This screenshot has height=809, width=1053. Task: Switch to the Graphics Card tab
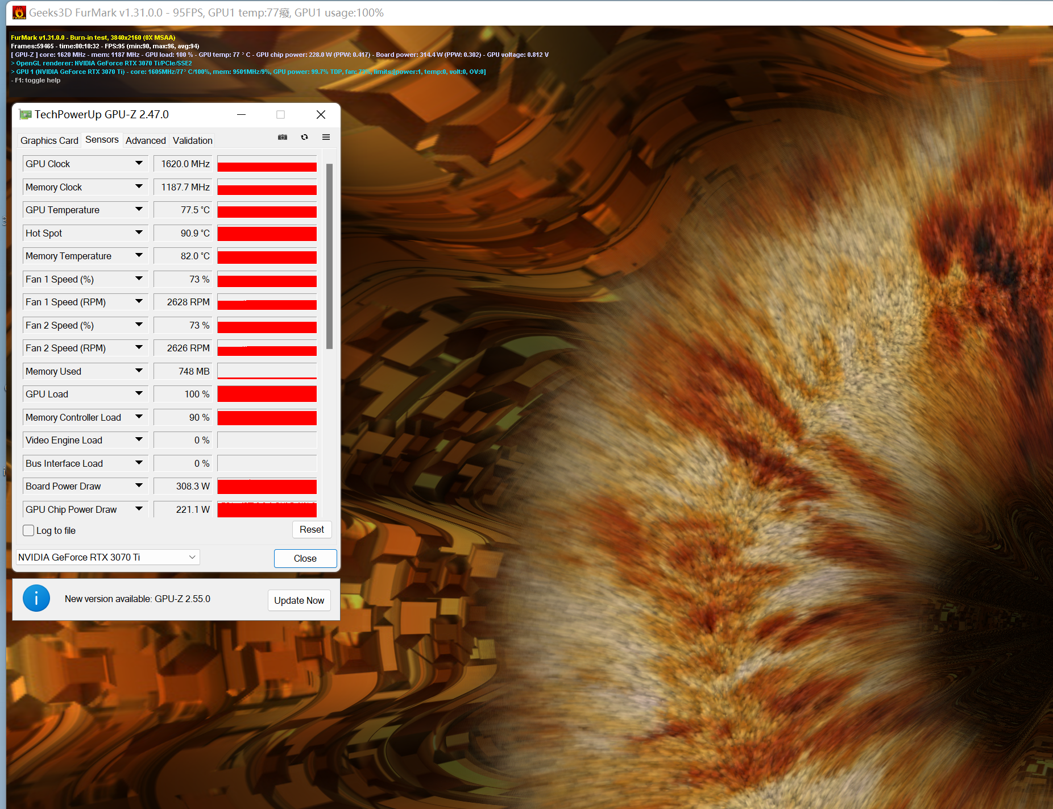pyautogui.click(x=49, y=140)
